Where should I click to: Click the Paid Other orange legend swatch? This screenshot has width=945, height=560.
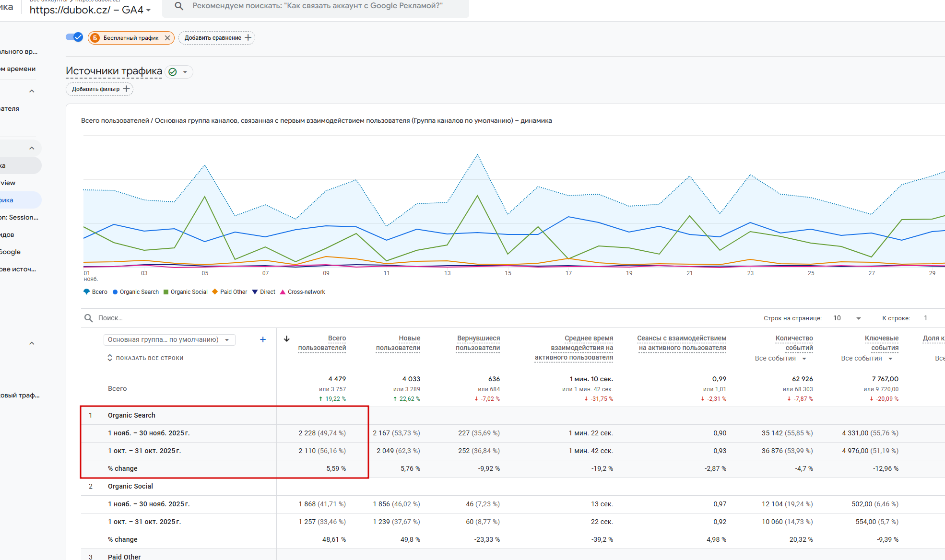(215, 292)
